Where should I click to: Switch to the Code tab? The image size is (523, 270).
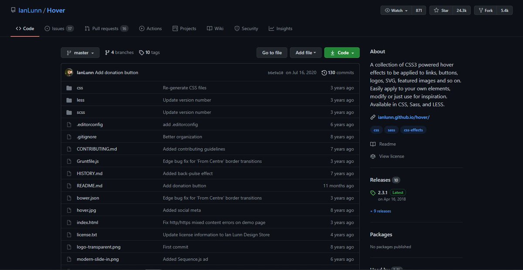click(x=25, y=28)
